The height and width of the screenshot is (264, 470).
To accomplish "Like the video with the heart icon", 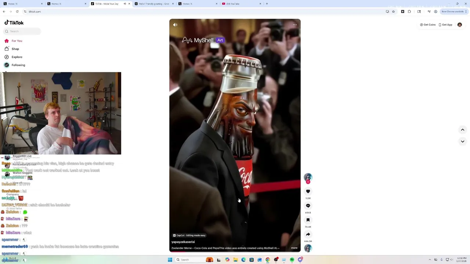I will (x=308, y=191).
